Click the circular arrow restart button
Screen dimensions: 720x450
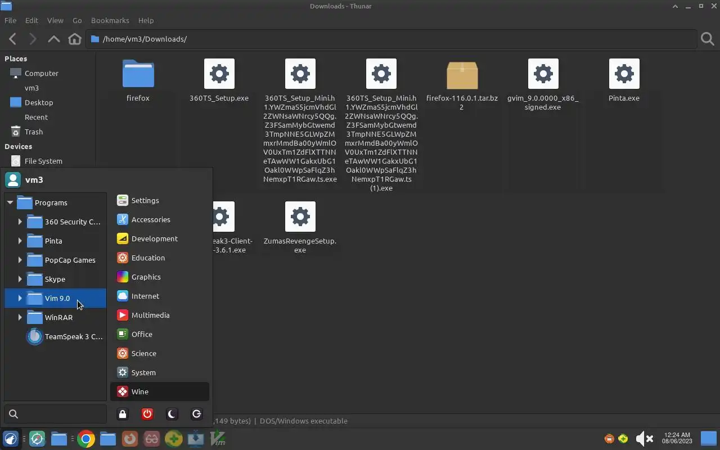point(197,414)
